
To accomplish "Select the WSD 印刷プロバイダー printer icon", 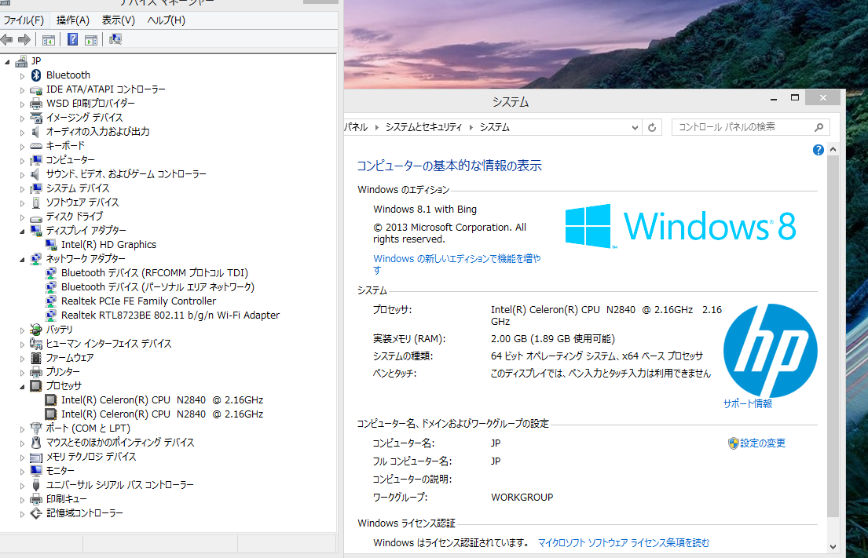I will (x=36, y=104).
